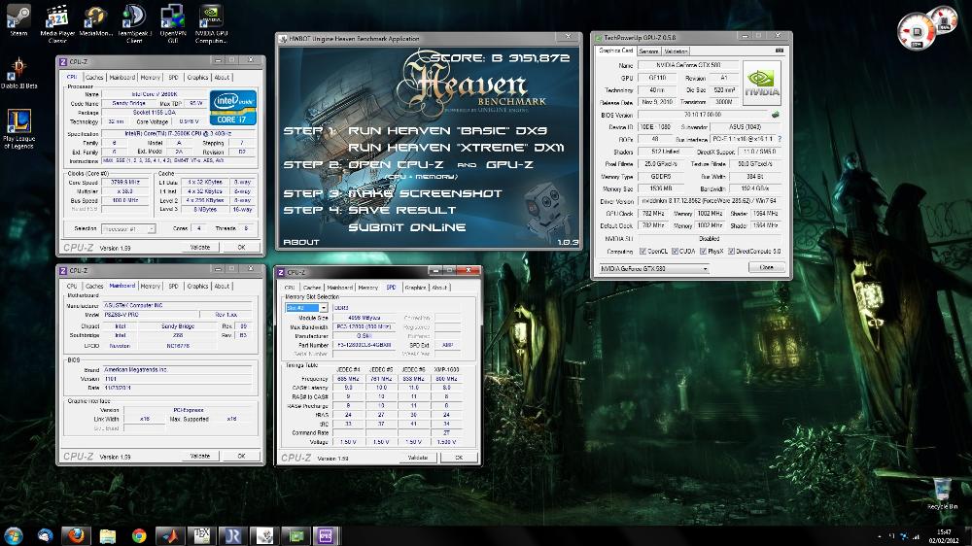
Task: Switch to MATLAB on the taskbar
Action: tap(170, 535)
